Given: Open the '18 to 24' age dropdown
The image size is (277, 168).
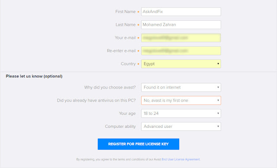Looking at the screenshot, I should click(181, 114).
